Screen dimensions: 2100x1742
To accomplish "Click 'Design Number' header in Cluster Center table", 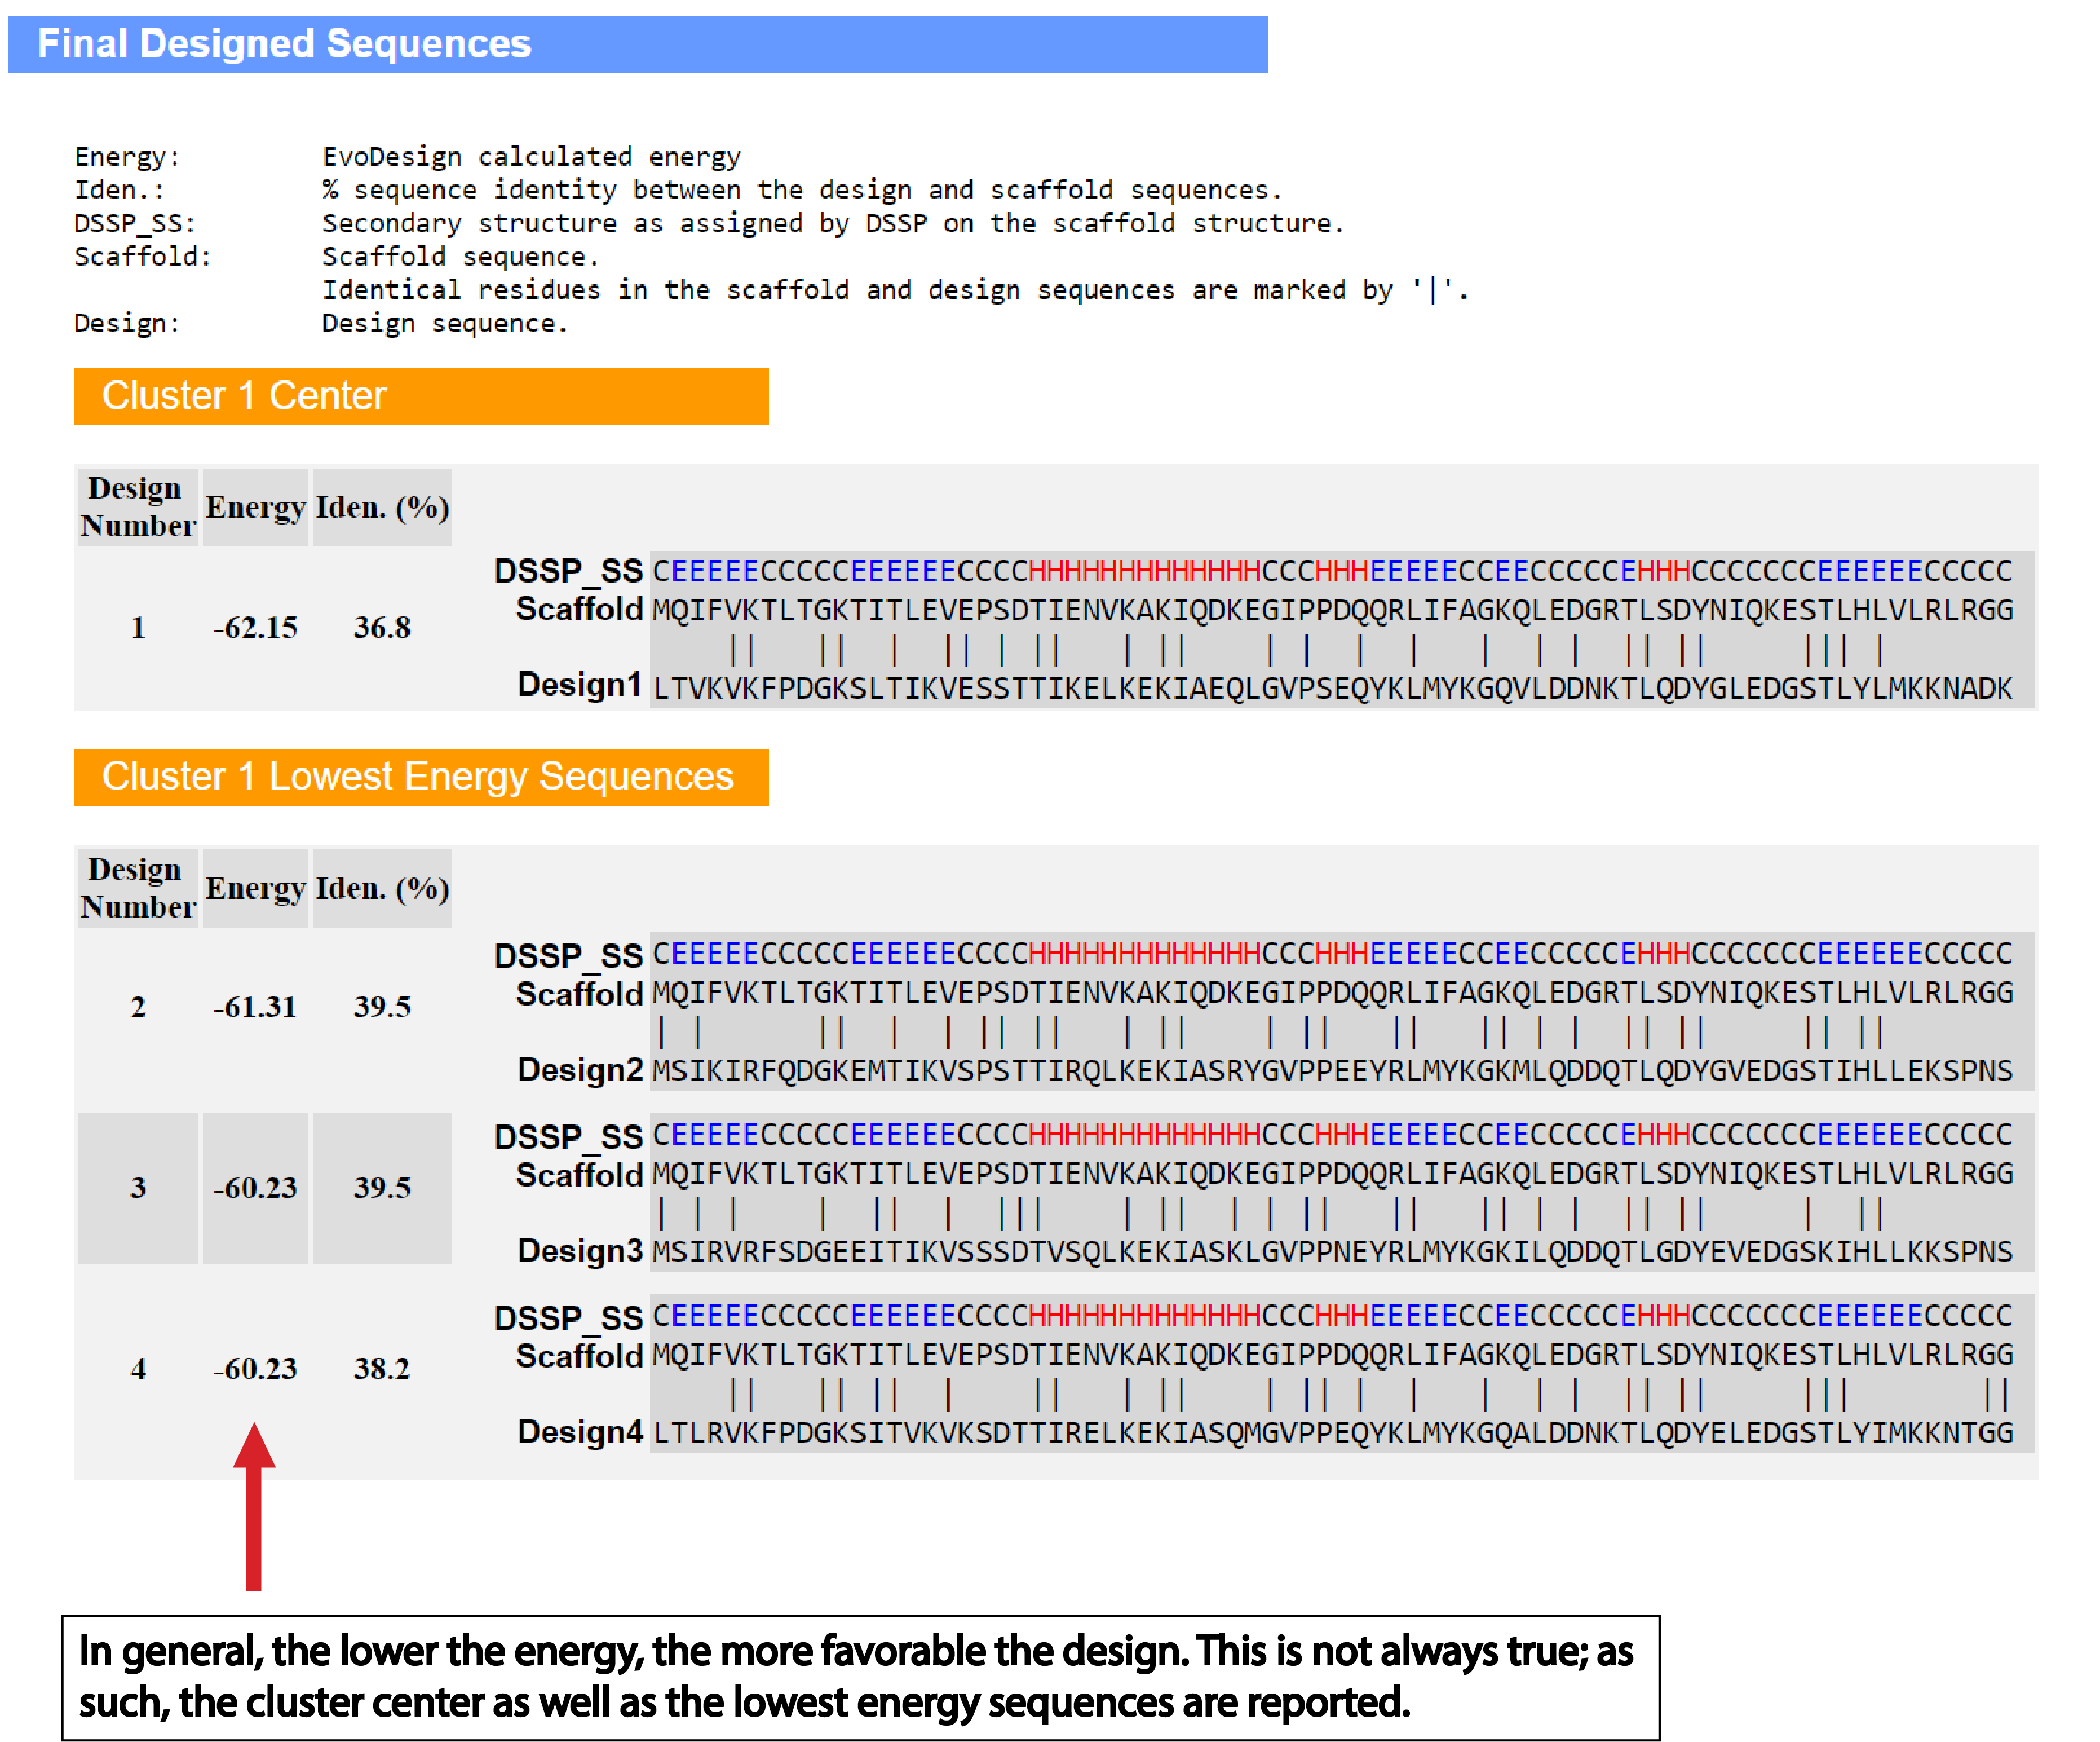I will (x=138, y=508).
